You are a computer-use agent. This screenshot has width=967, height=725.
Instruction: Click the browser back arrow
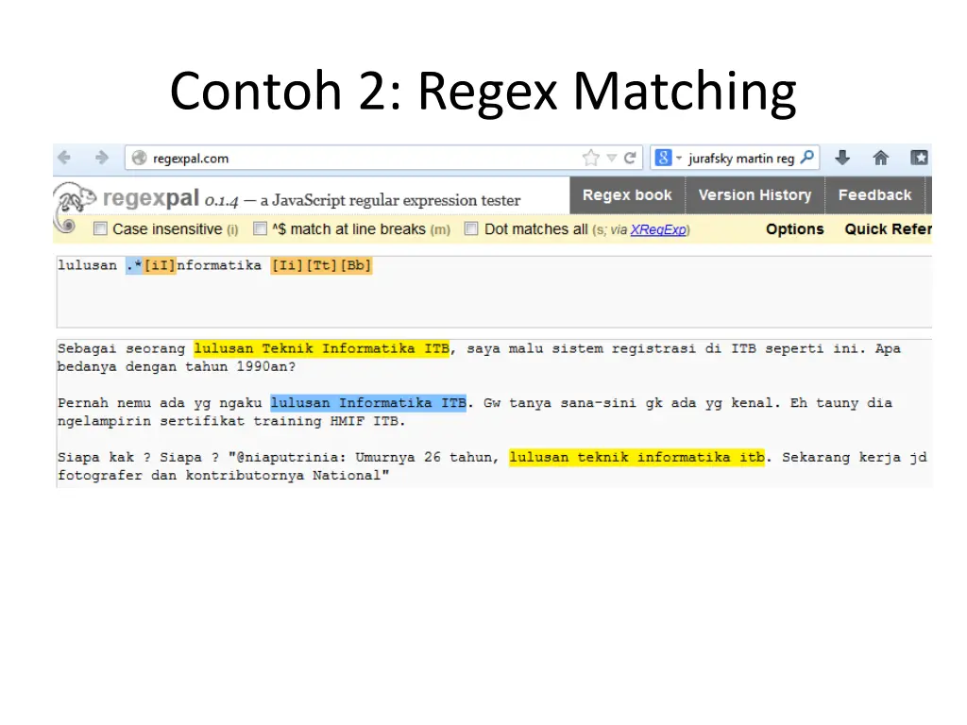coord(65,158)
